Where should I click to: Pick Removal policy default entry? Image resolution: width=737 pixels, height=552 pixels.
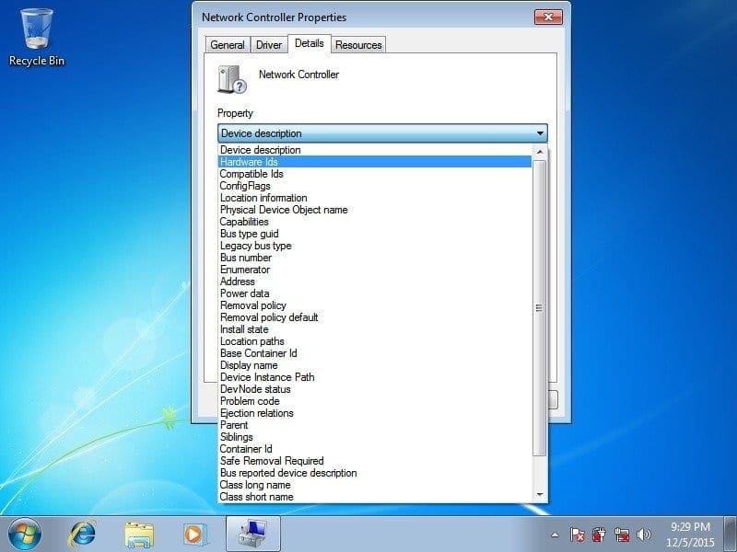375,317
